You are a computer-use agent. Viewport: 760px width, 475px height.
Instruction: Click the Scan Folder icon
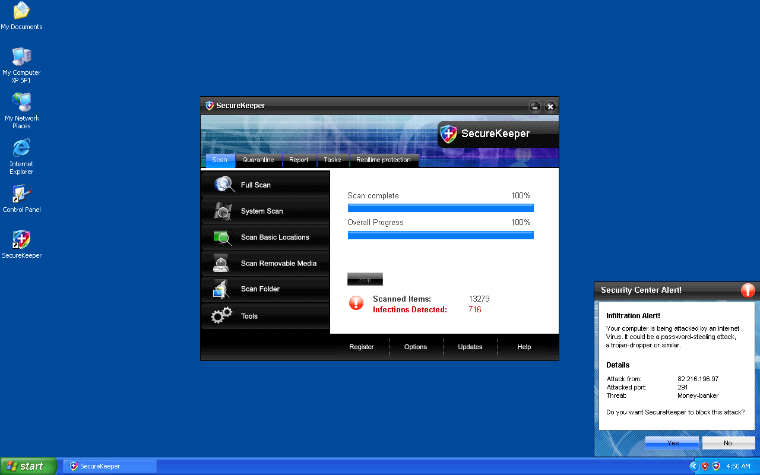tap(221, 289)
